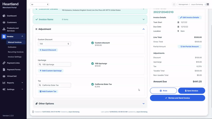The image size is (212, 119).
Task: Click Add Custom Tax button
Action: (48, 91)
